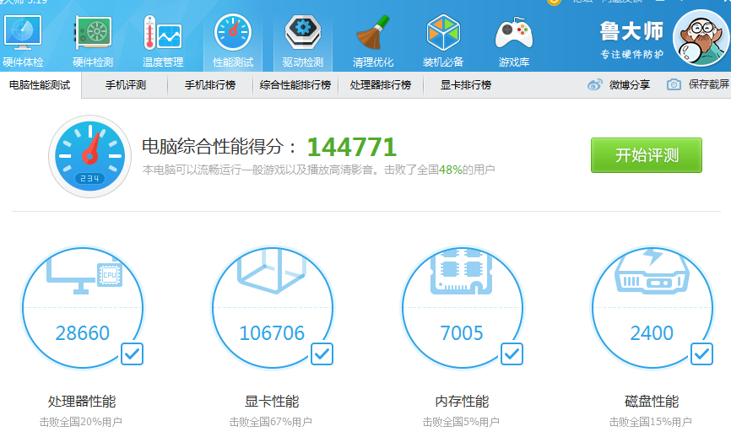Screen dimensions: 731x448
Task: Open the 驱动检测 driver detection icon
Action: point(303,33)
